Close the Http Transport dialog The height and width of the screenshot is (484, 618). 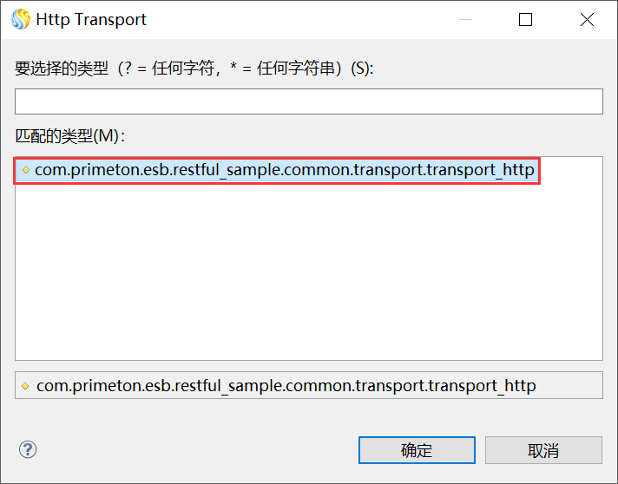click(x=587, y=19)
